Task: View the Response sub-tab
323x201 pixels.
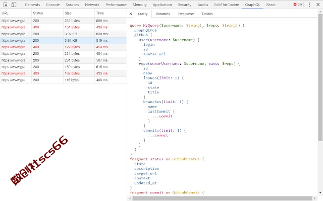Action: (x=186, y=14)
